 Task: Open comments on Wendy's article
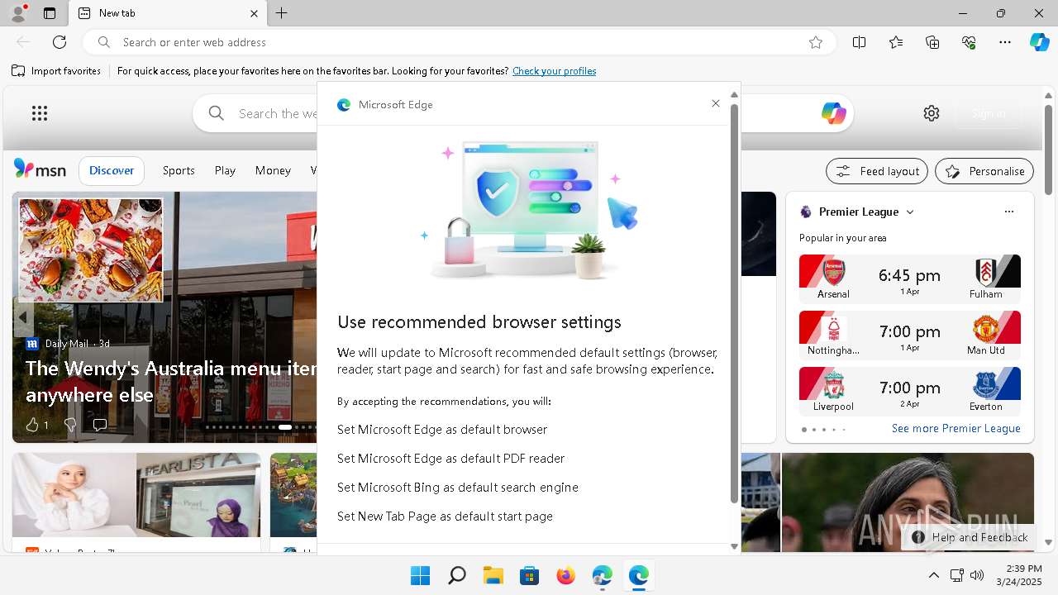coord(100,425)
